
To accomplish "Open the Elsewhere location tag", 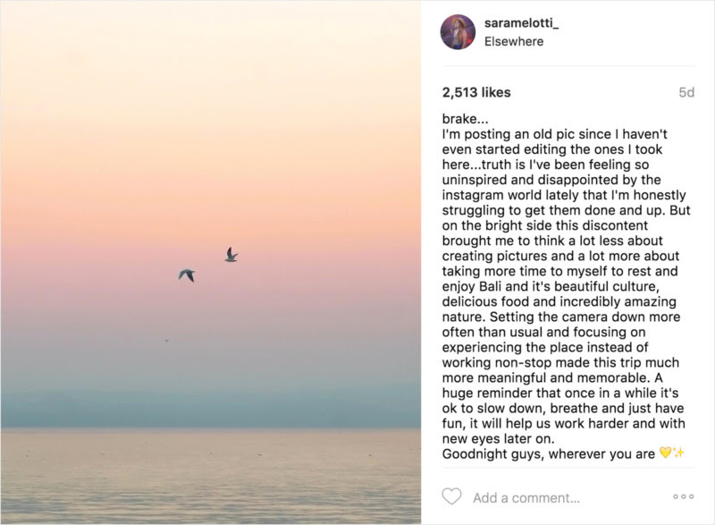I will [514, 41].
